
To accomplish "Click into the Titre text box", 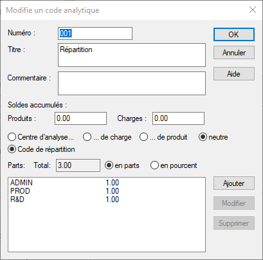I will pyautogui.click(x=132, y=55).
